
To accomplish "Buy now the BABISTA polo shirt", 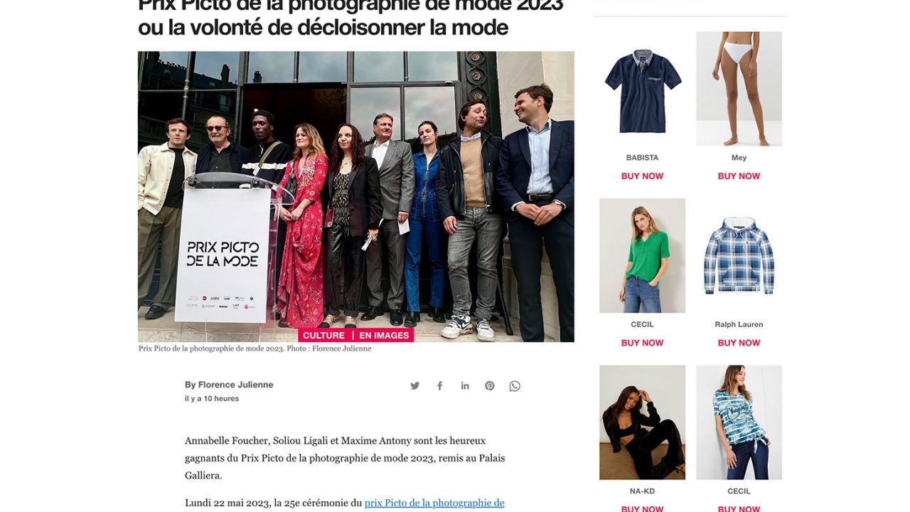I will coord(642,176).
